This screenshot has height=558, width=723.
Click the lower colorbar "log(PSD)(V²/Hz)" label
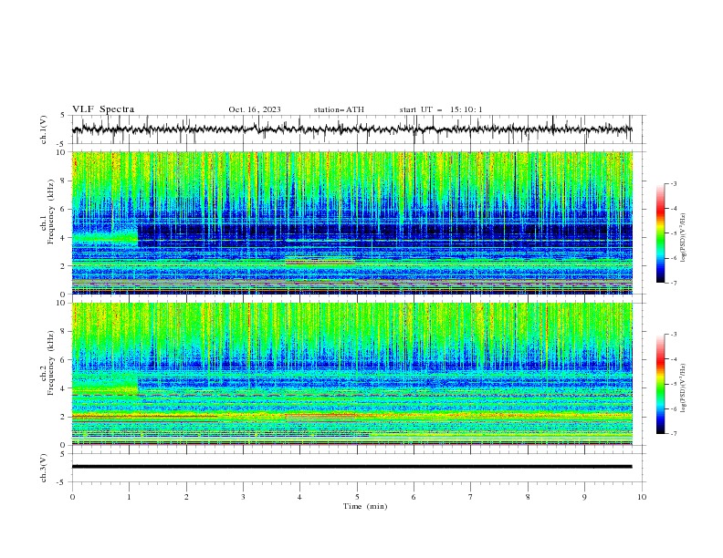684,388
